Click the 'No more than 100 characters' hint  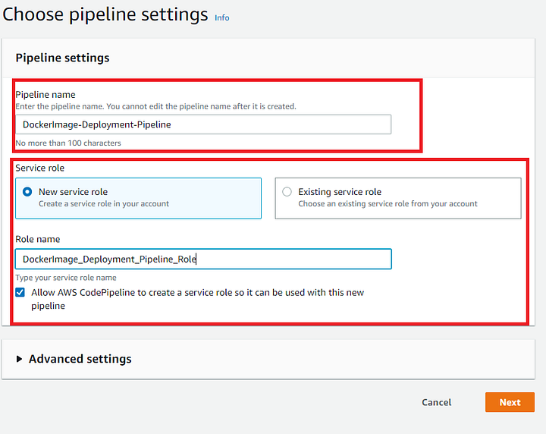[68, 143]
